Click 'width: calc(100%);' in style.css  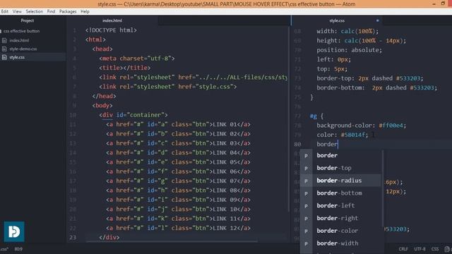click(x=347, y=31)
